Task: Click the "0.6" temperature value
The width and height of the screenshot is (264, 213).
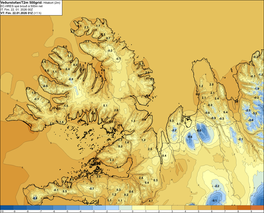Action: (x=131, y=192)
